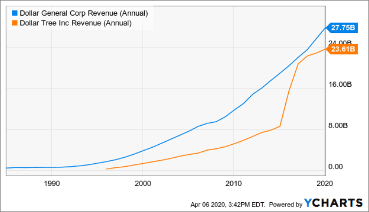Click the blue line's right endpoint at 2020

pyautogui.click(x=325, y=27)
